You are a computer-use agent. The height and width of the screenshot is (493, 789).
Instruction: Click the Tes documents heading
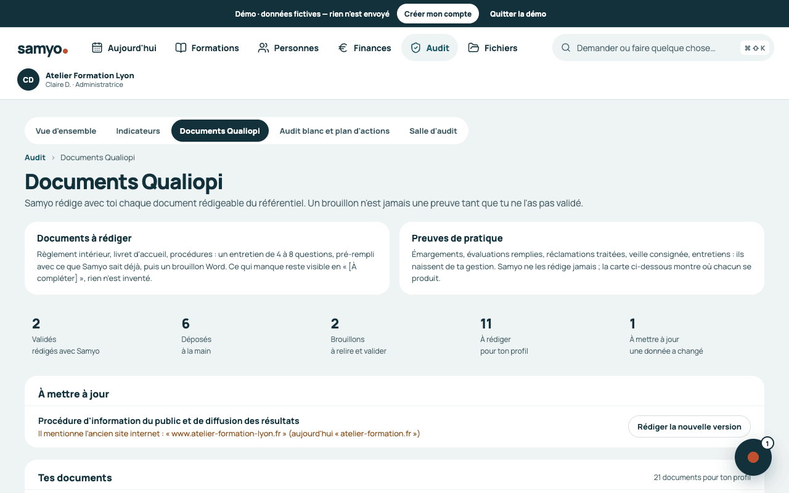click(x=75, y=478)
